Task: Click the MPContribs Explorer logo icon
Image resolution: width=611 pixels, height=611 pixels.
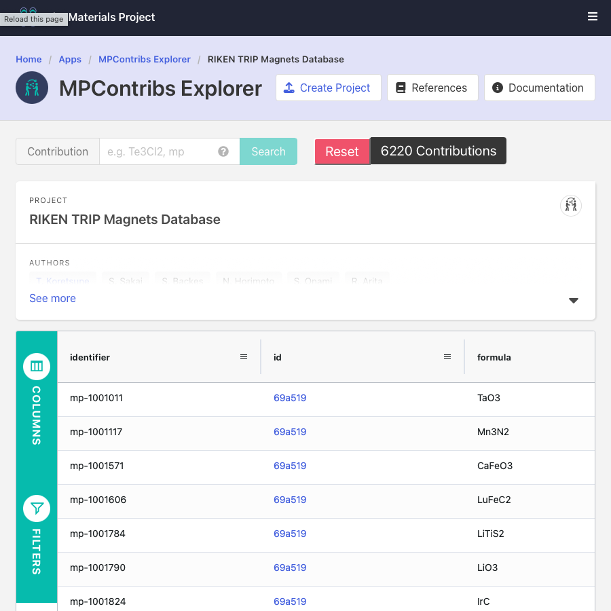Action: tap(32, 88)
